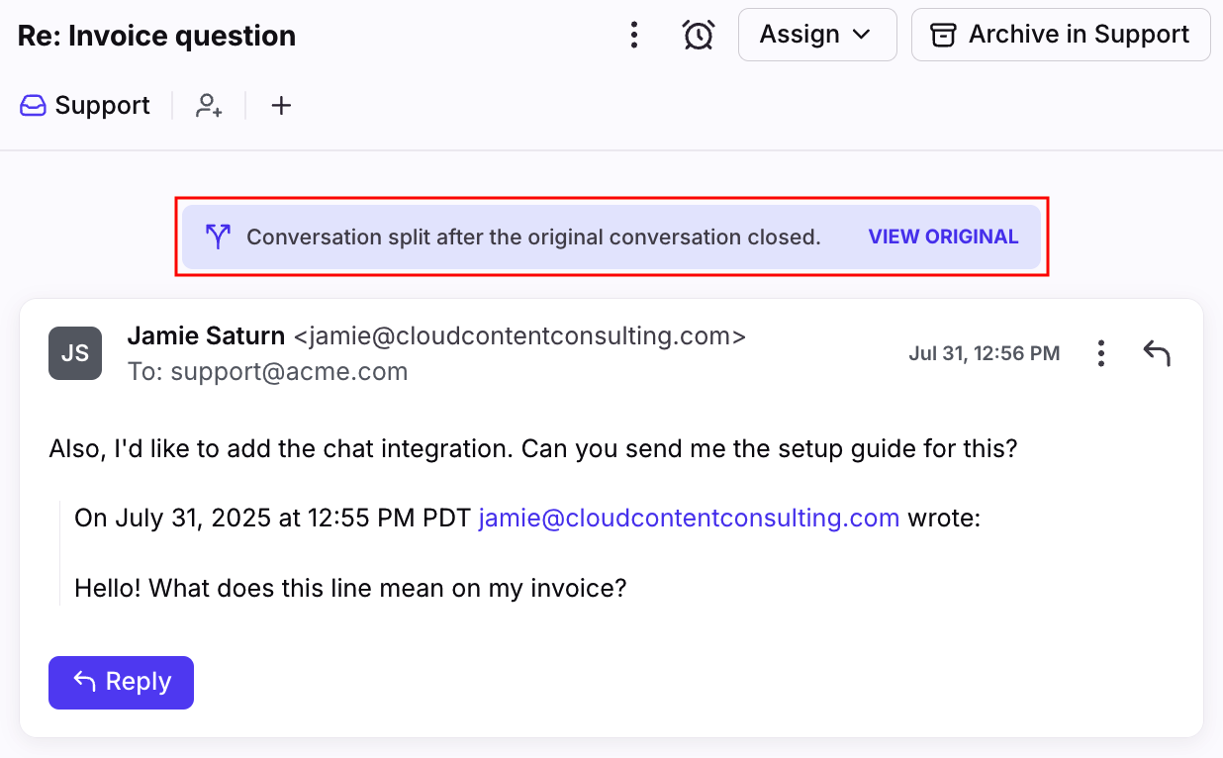The image size is (1223, 758).
Task: Click the quoted invoice question text
Action: [350, 589]
